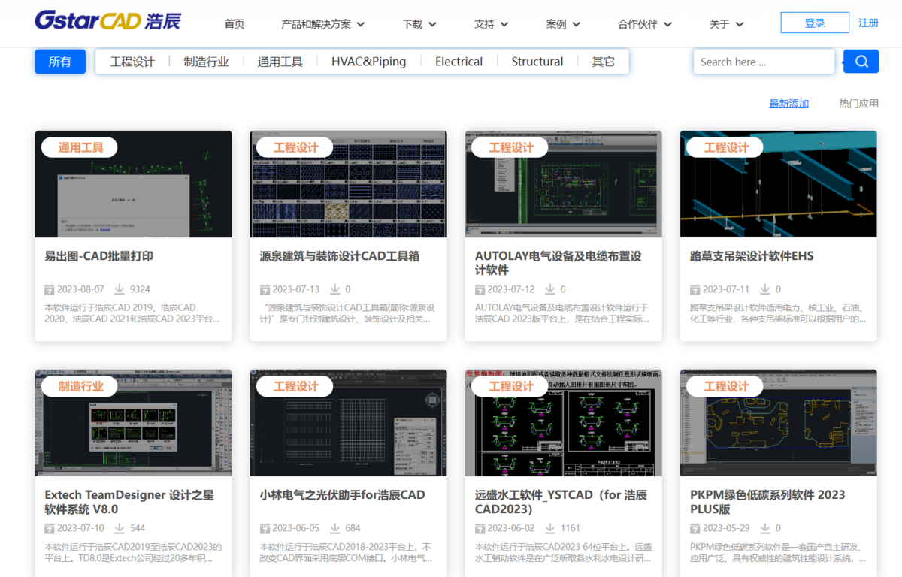The width and height of the screenshot is (902, 577).
Task: Click download icon on PKPM绿色低碳 card
Action: point(765,528)
